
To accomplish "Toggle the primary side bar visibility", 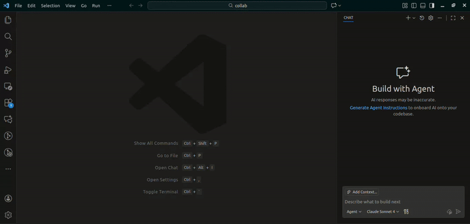I will pyautogui.click(x=414, y=5).
